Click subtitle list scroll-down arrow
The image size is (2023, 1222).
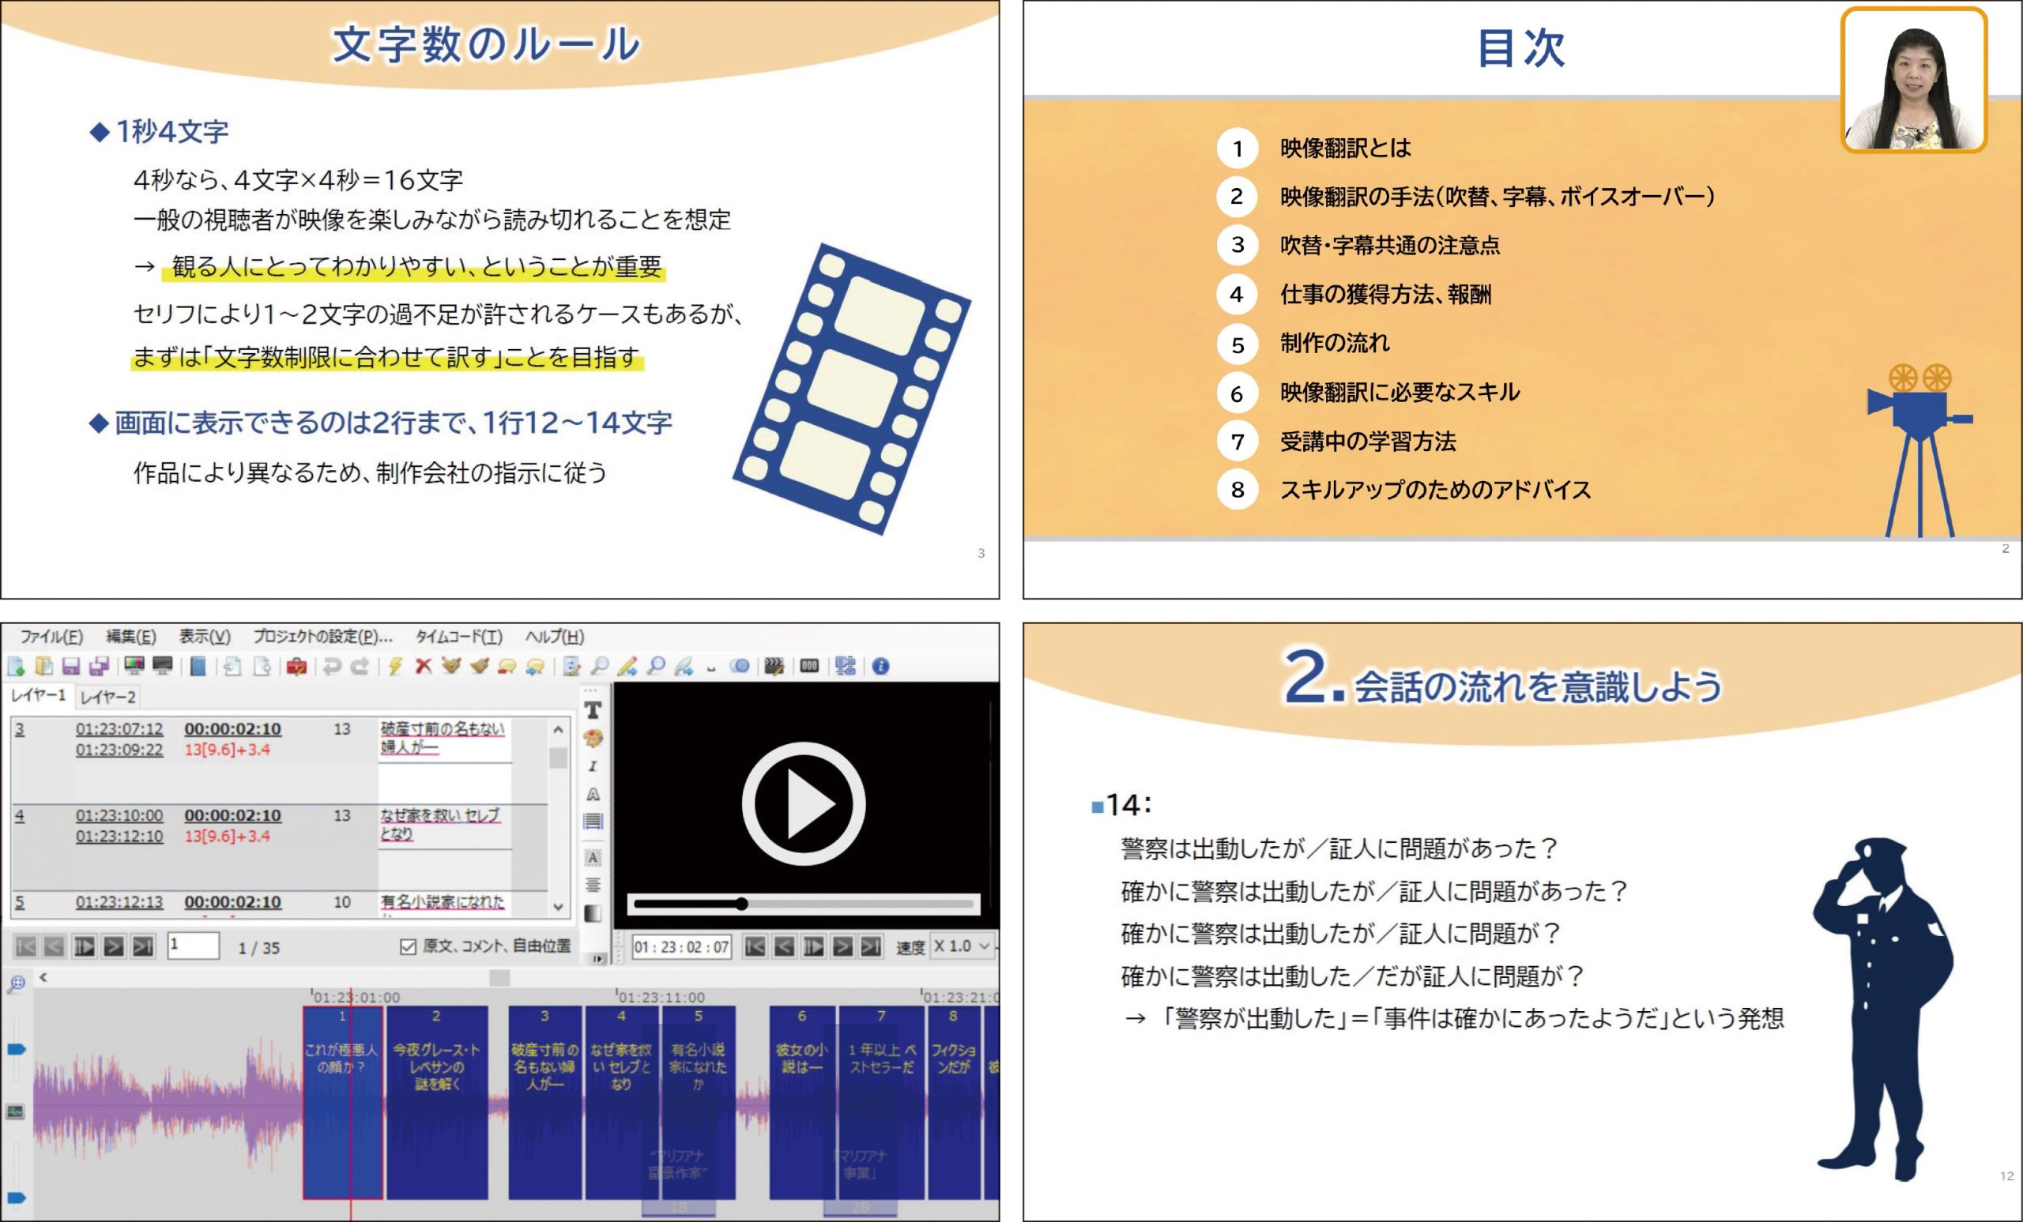point(558,907)
